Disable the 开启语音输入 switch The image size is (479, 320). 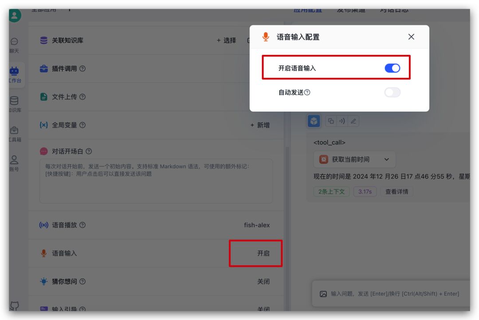coord(392,68)
